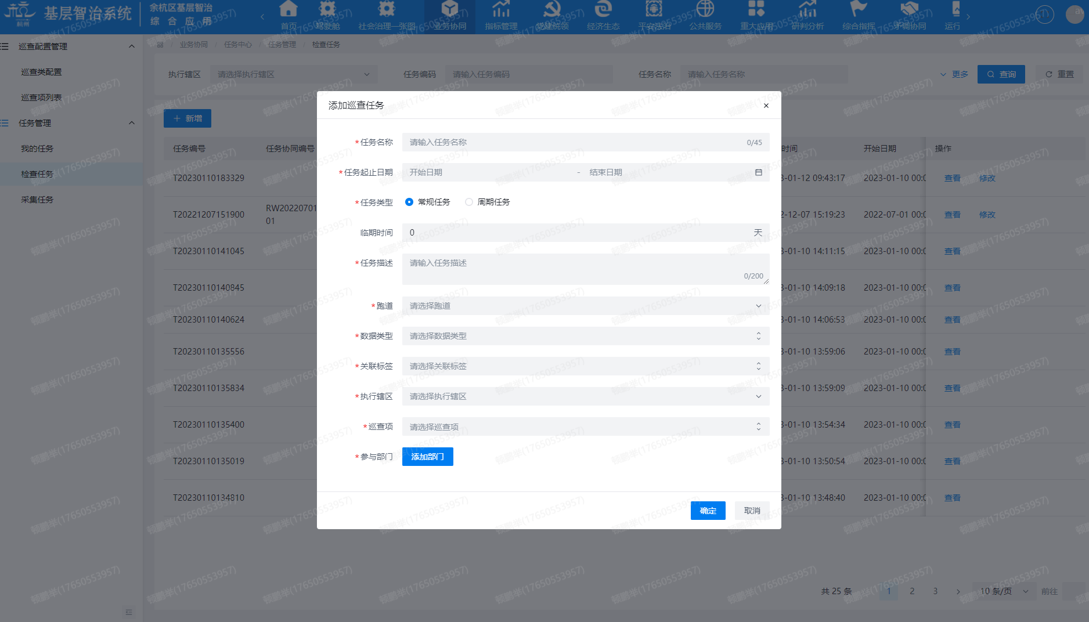Click 修改 for task T20221207151900
This screenshot has width=1089, height=622.
click(x=987, y=215)
